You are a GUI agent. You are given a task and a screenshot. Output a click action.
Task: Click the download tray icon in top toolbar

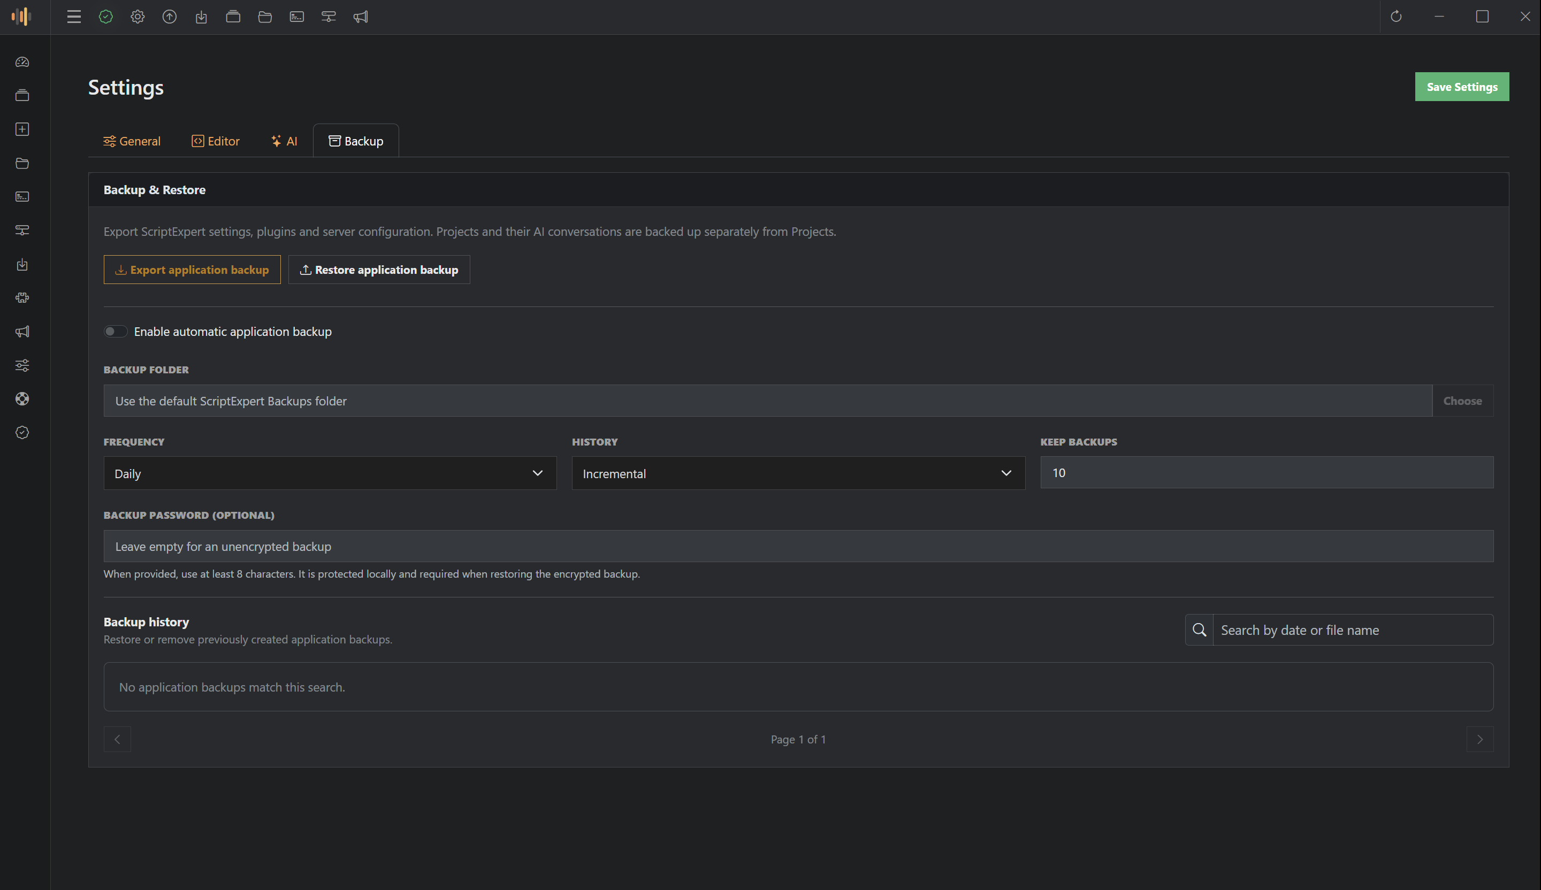click(201, 17)
